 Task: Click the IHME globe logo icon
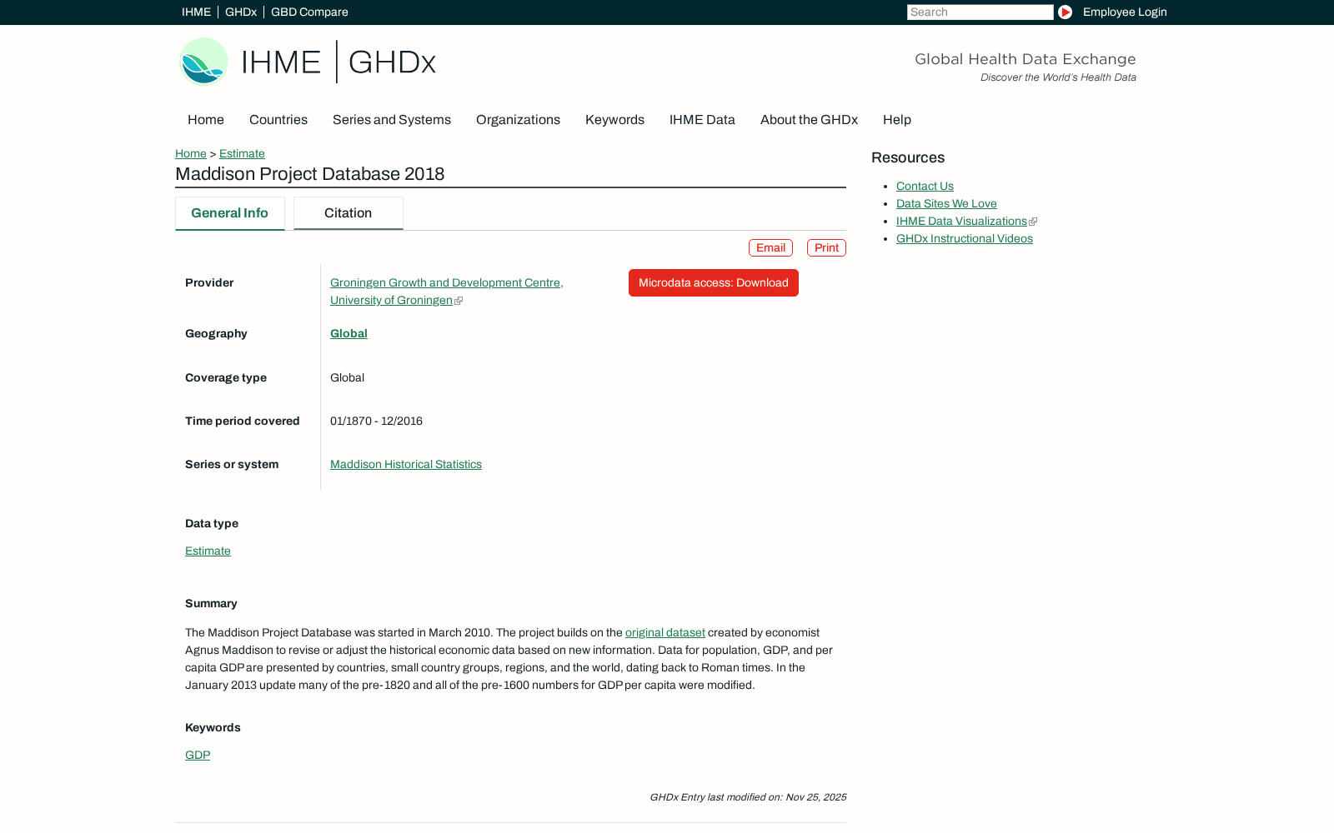click(204, 62)
